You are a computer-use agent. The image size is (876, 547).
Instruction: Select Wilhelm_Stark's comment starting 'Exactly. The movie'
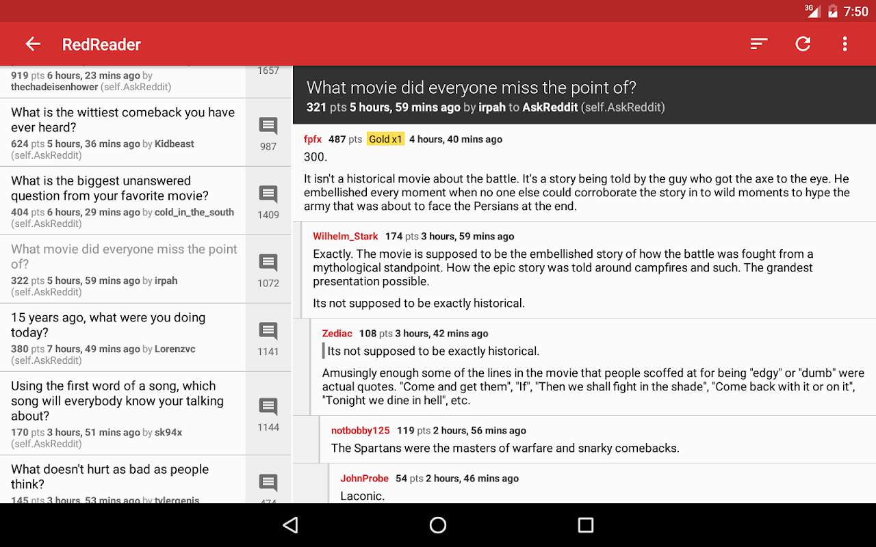(x=563, y=267)
